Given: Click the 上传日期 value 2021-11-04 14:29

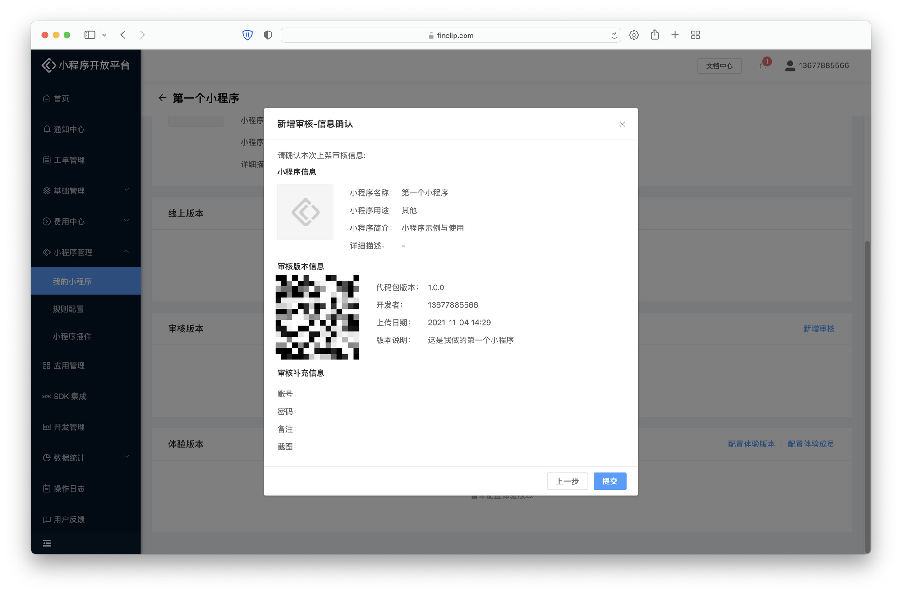Looking at the screenshot, I should click(x=459, y=323).
